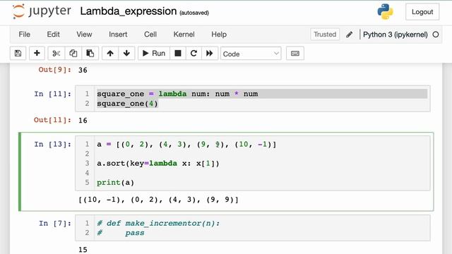Screen dimensions: 452x254
Task: Run the selected cell
Action: tap(154, 54)
